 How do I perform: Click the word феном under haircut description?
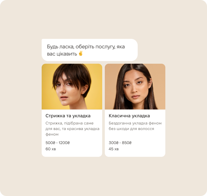[52, 134]
